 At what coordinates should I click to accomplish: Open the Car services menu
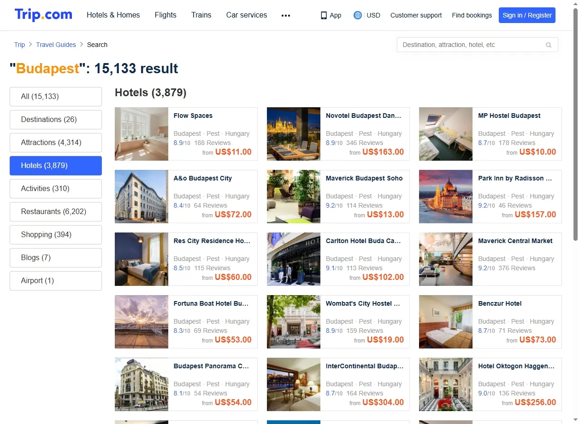[x=247, y=15]
